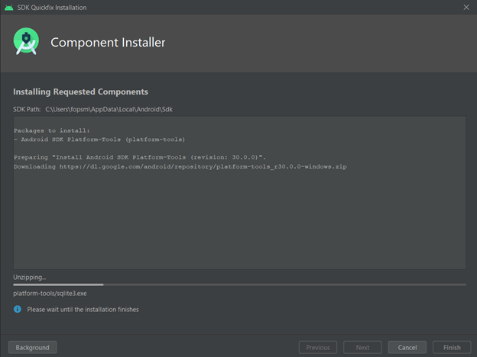Send installation to Background

point(32,347)
